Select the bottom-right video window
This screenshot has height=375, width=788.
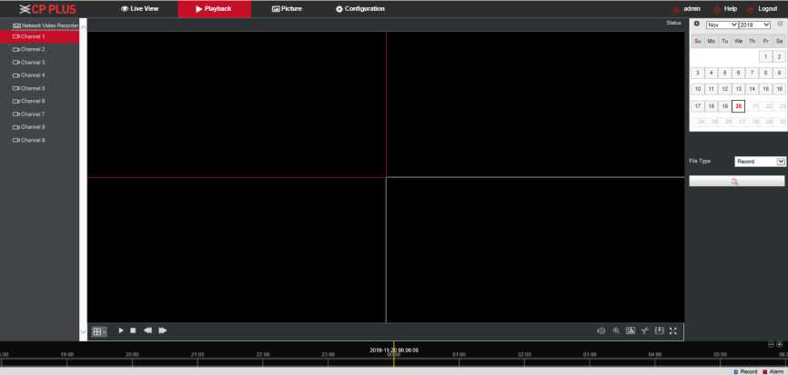pos(535,250)
